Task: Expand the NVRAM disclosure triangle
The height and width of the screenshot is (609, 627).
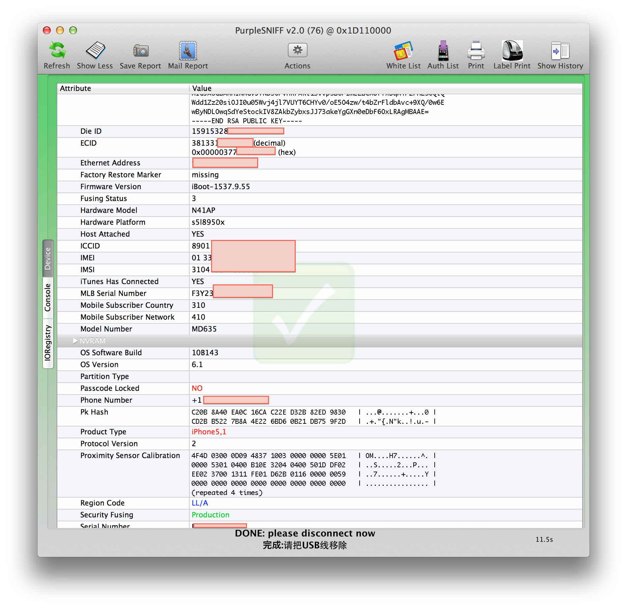Action: point(75,341)
